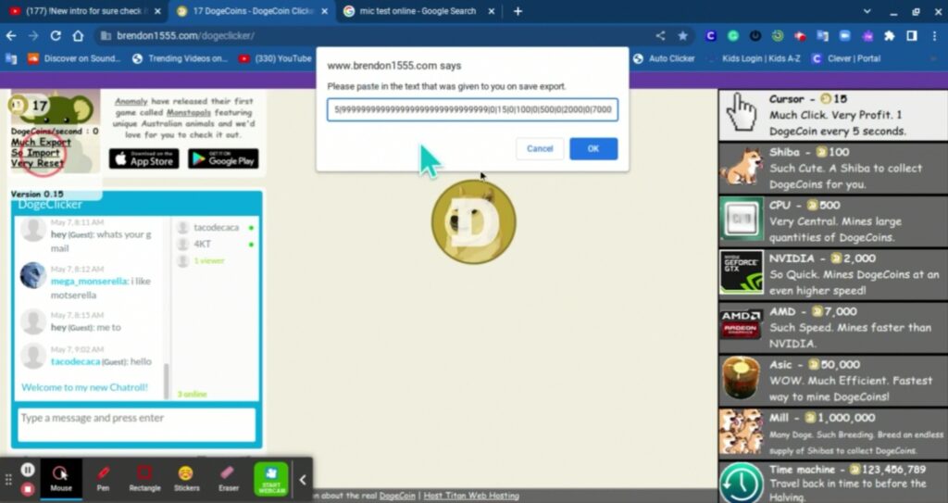Open the (330) YouTube bookmark
The width and height of the screenshot is (948, 503).
(x=275, y=58)
